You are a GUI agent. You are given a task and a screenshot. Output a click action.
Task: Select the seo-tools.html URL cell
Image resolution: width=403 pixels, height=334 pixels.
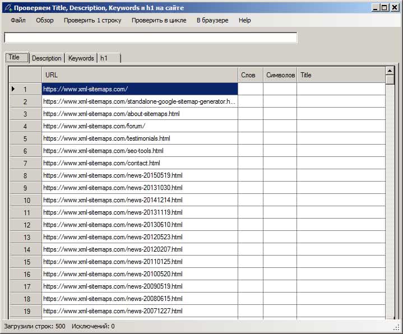pos(140,151)
